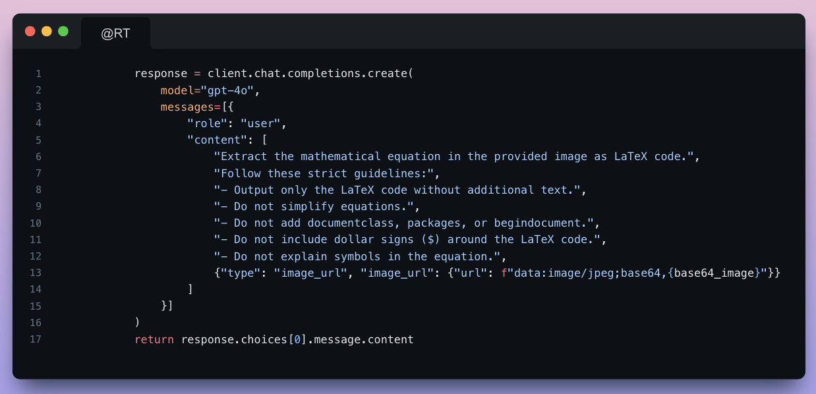This screenshot has width=816, height=394.
Task: Click line number 17 in the gutter
Action: 36,340
